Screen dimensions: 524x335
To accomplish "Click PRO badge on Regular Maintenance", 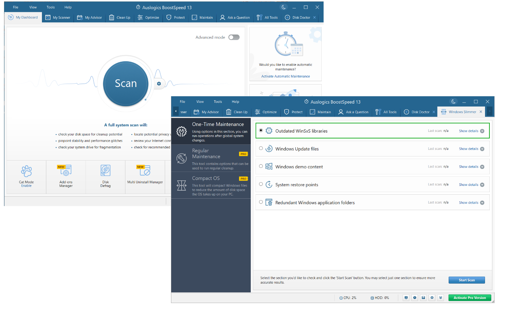I will tap(243, 154).
